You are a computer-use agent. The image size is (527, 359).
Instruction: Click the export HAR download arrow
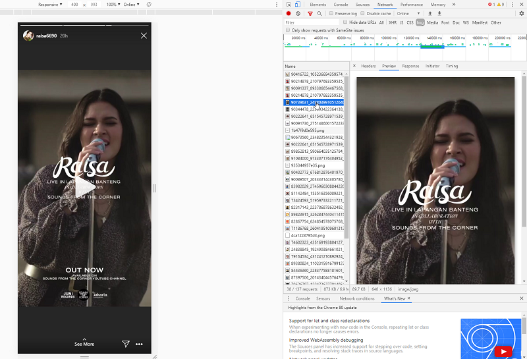(439, 13)
